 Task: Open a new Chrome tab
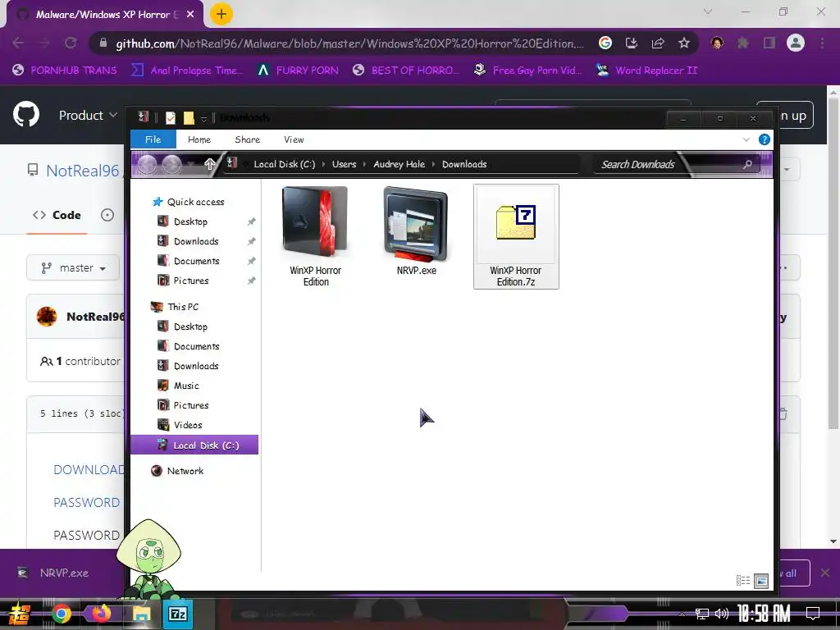point(221,14)
